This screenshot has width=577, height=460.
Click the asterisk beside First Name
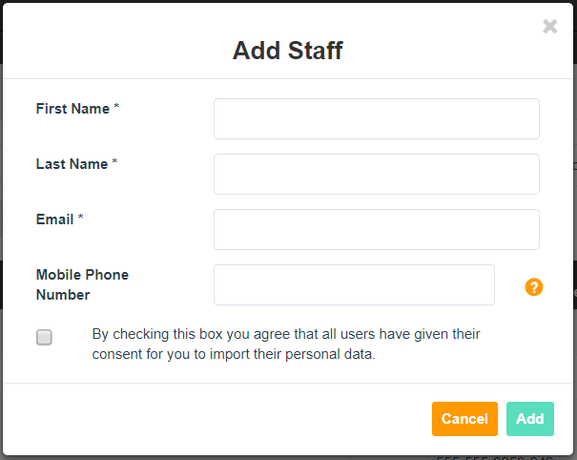[x=116, y=107]
